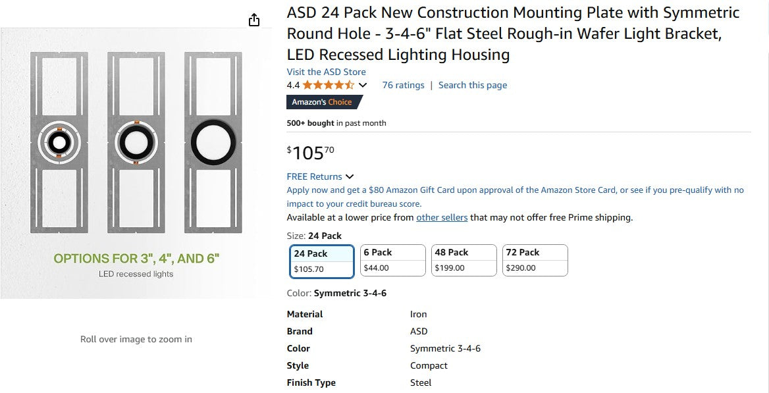Click the share icon above the product title
This screenshot has width=769, height=393.
[x=254, y=20]
